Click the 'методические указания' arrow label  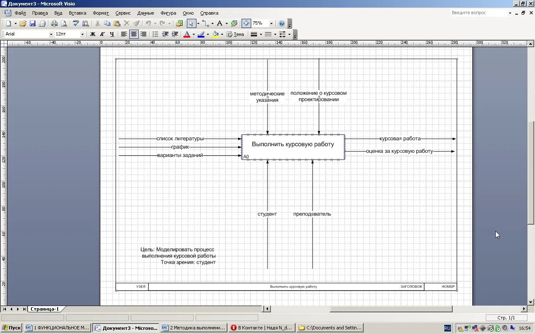click(267, 97)
